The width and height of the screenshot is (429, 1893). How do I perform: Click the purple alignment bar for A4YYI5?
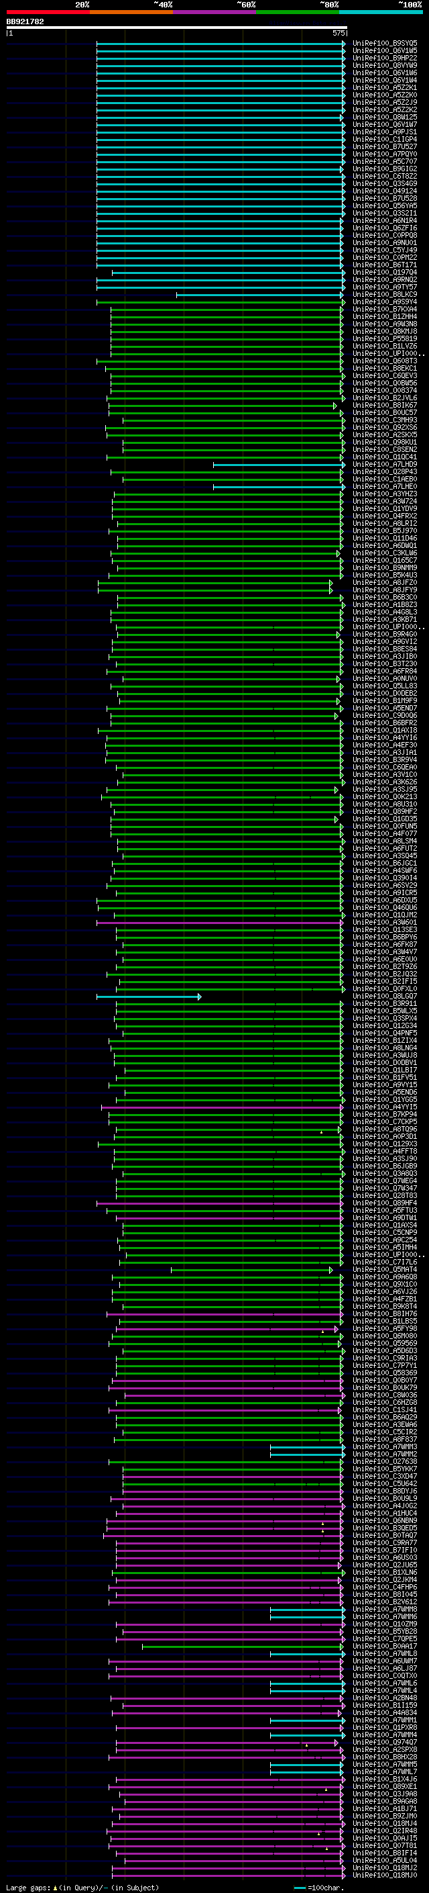223,1107
